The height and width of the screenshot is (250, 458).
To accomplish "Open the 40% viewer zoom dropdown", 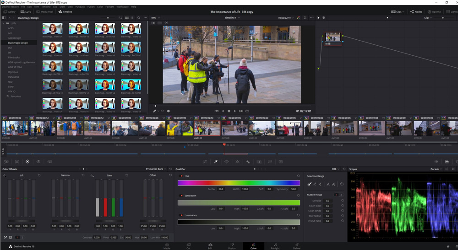I will click(x=155, y=18).
